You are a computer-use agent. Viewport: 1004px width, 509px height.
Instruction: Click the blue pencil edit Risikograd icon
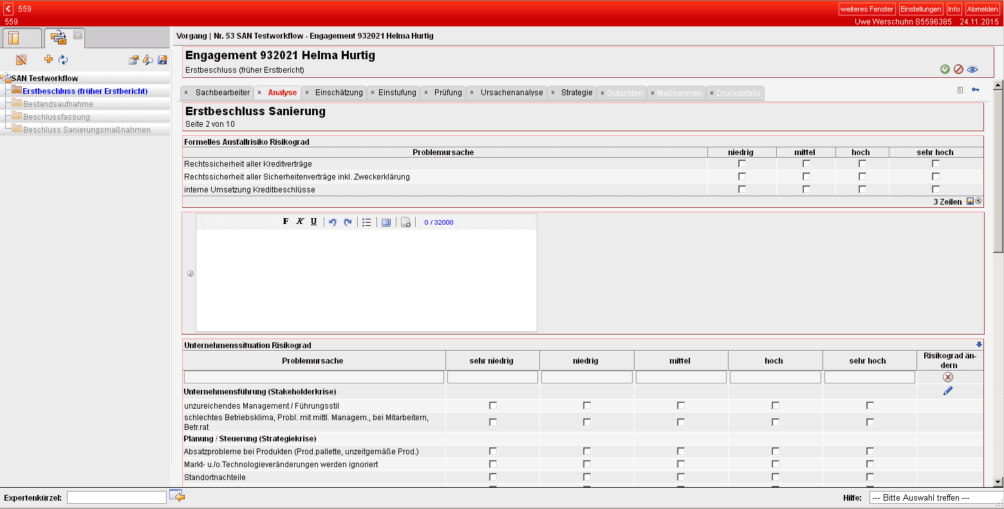point(948,391)
